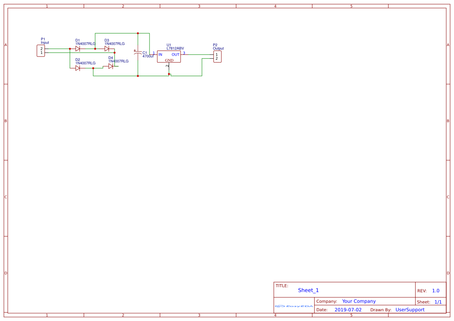Click the 'D1' designator label
Image resolution: width=454 pixels, height=321 pixels.
point(78,40)
